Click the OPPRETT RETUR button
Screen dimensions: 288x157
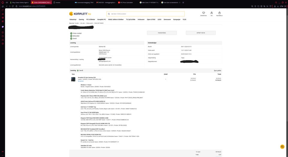[201, 33]
